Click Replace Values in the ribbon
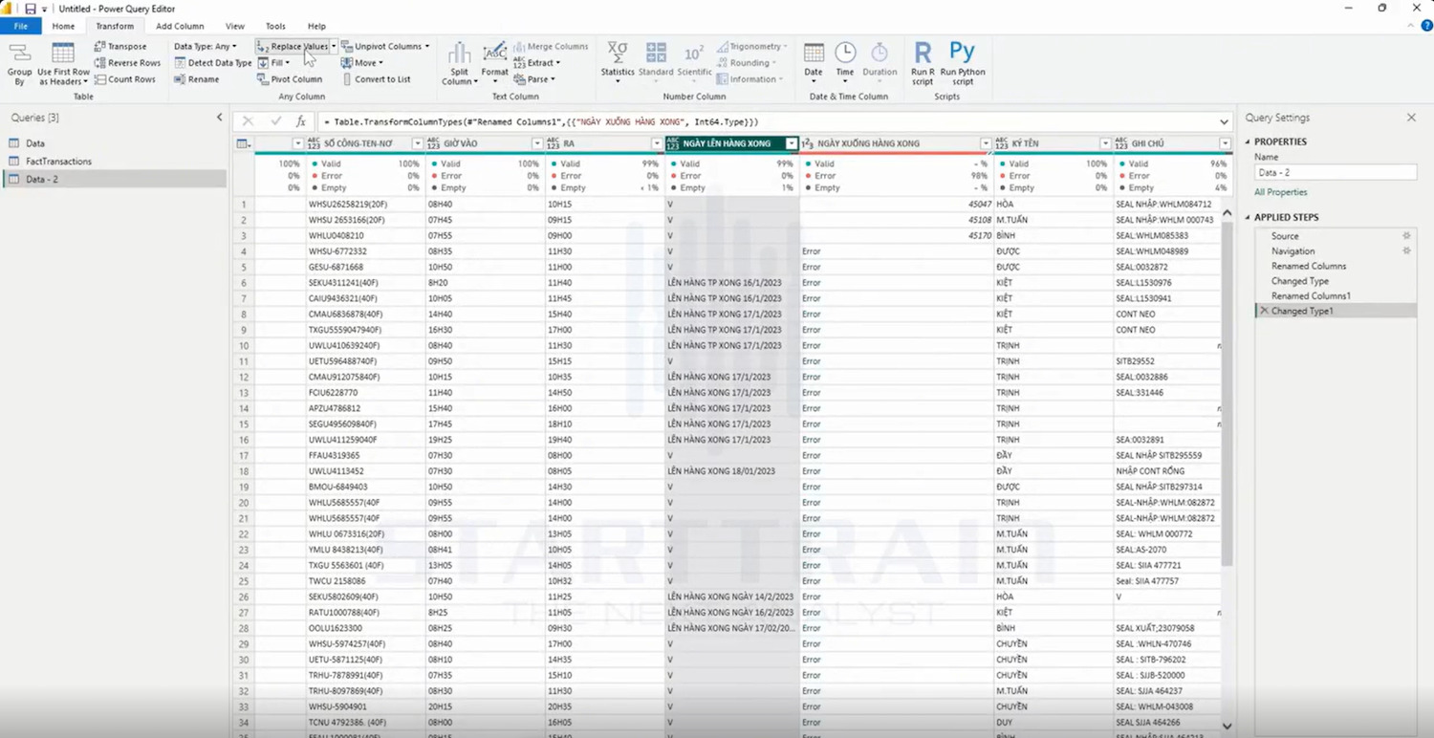 (293, 46)
